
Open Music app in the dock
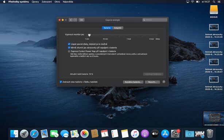(135, 134)
